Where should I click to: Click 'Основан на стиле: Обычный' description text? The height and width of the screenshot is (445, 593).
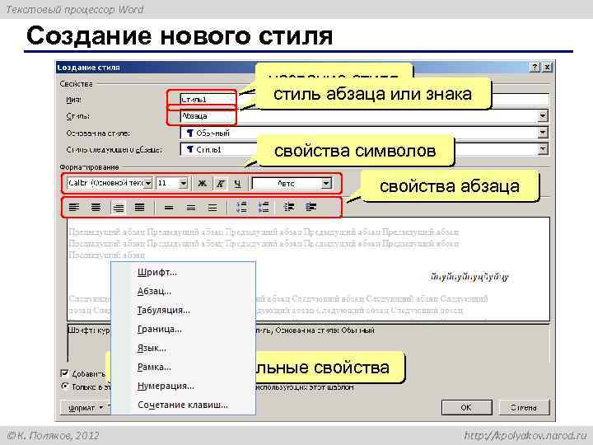click(325, 330)
